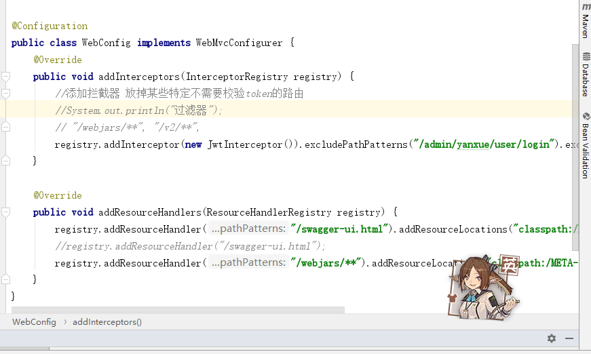Click the pathPatterns hint before webjars

249,262
